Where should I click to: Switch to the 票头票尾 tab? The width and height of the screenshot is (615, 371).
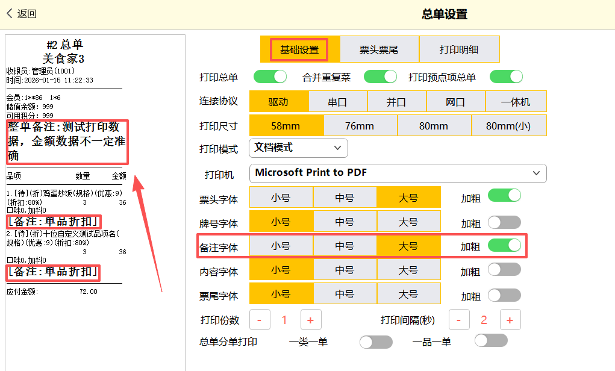pos(379,49)
